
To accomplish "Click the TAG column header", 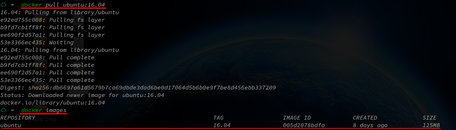I will 218,118.
